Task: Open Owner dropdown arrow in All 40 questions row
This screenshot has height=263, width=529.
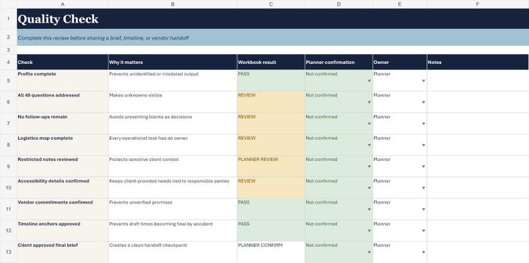Action: coord(424,102)
